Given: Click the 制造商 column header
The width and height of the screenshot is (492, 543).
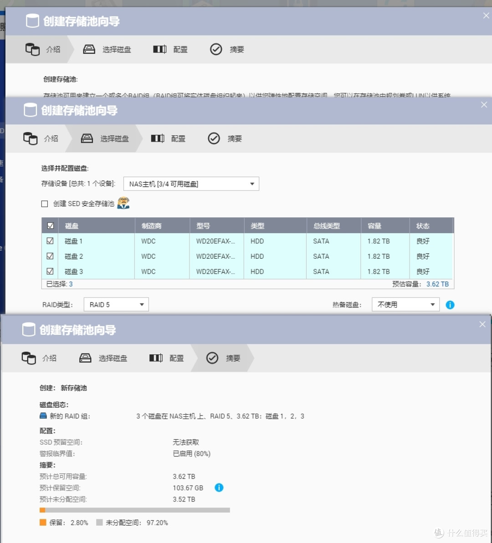Looking at the screenshot, I should (x=162, y=226).
